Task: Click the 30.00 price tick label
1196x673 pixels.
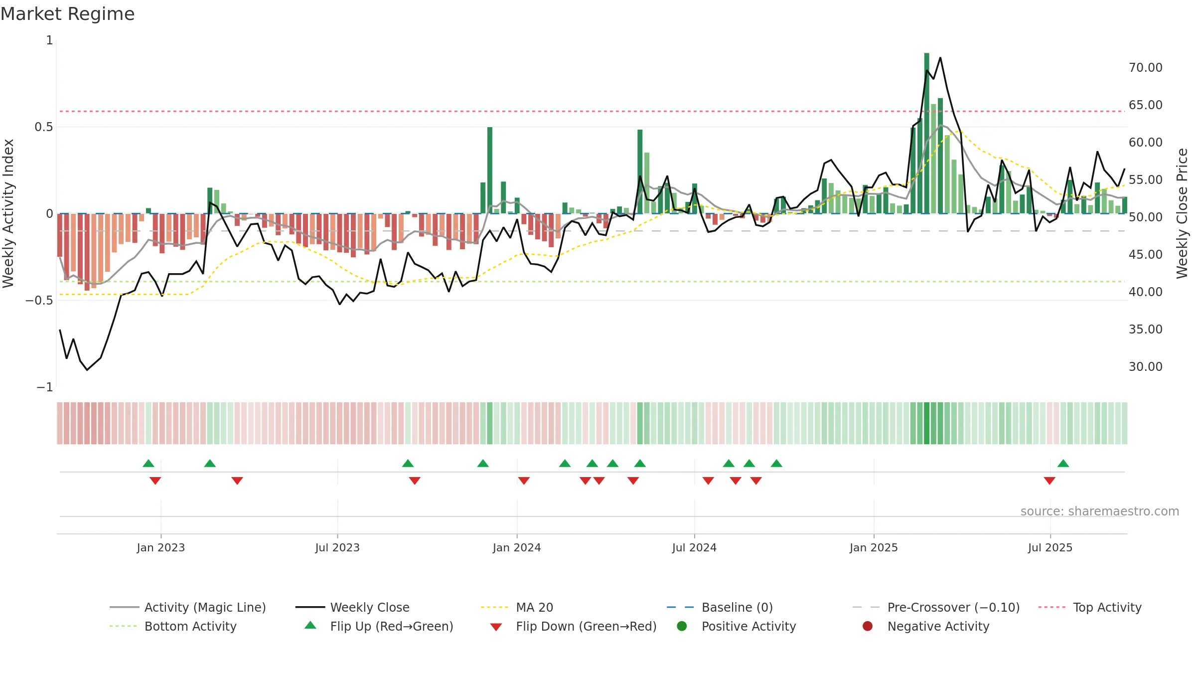Action: [x=1146, y=366]
